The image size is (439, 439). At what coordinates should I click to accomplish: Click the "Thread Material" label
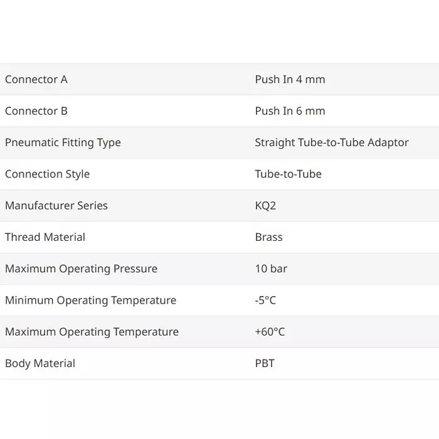click(x=45, y=237)
